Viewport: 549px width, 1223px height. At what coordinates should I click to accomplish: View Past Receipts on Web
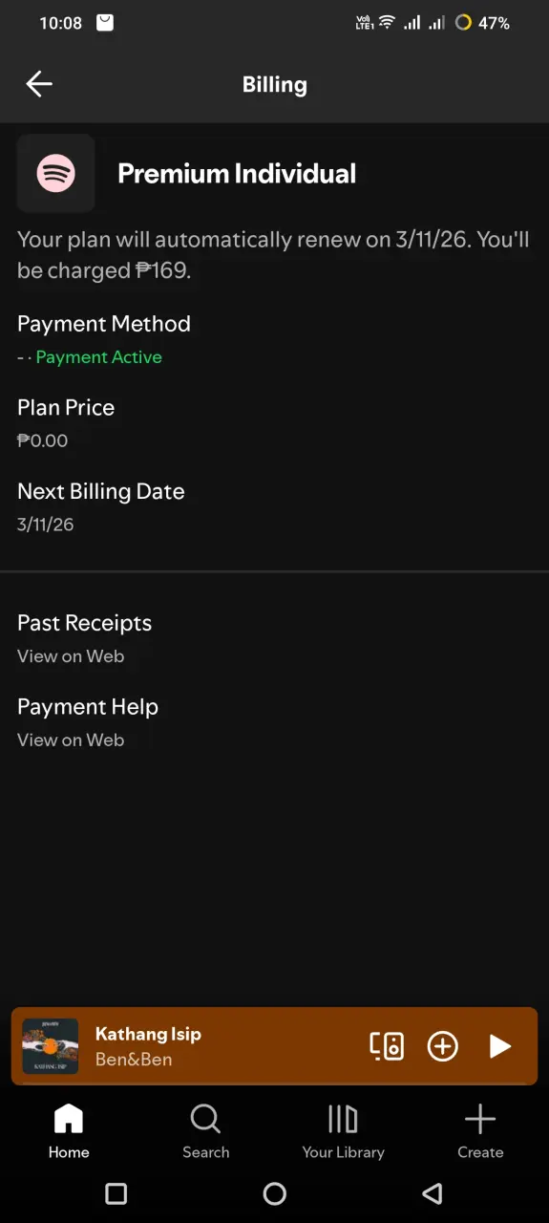tap(84, 638)
